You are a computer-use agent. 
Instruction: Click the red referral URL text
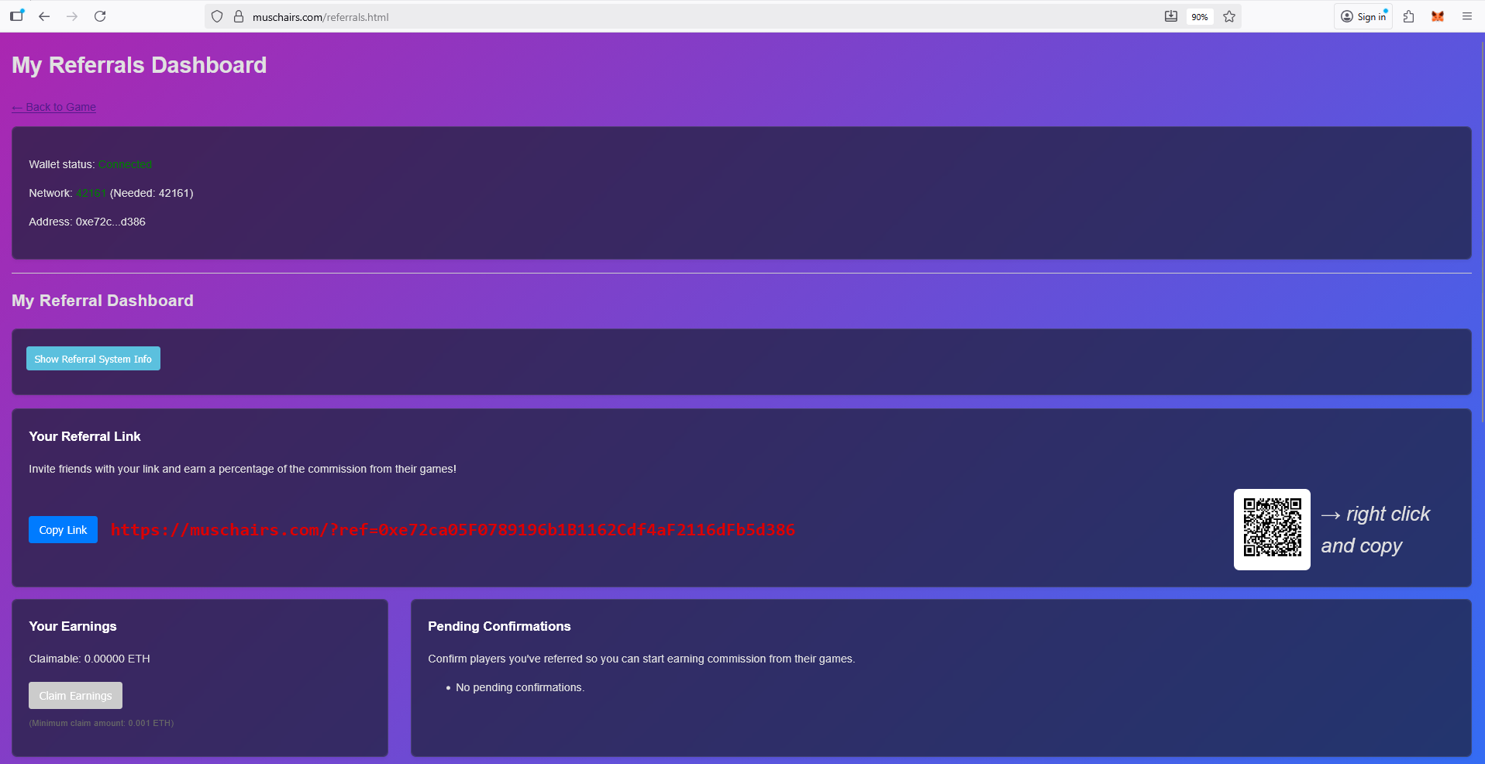coord(453,530)
